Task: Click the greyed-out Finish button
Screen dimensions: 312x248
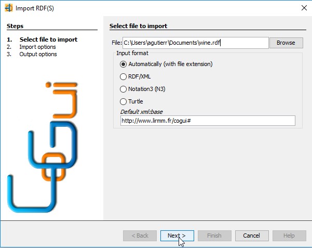Action: point(214,236)
